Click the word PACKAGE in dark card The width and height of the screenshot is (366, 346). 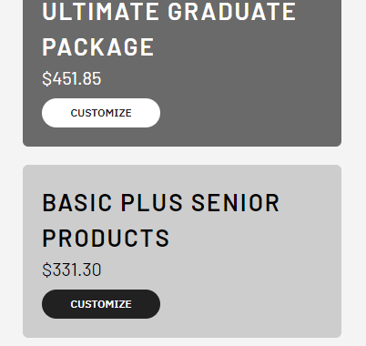pyautogui.click(x=98, y=47)
